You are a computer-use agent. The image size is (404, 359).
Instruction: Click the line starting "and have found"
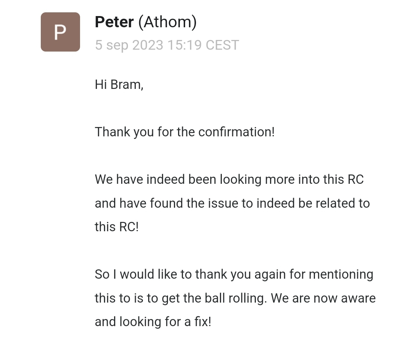tap(232, 203)
